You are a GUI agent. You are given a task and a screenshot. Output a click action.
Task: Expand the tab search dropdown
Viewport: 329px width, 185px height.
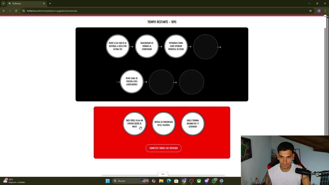[x=3, y=4]
